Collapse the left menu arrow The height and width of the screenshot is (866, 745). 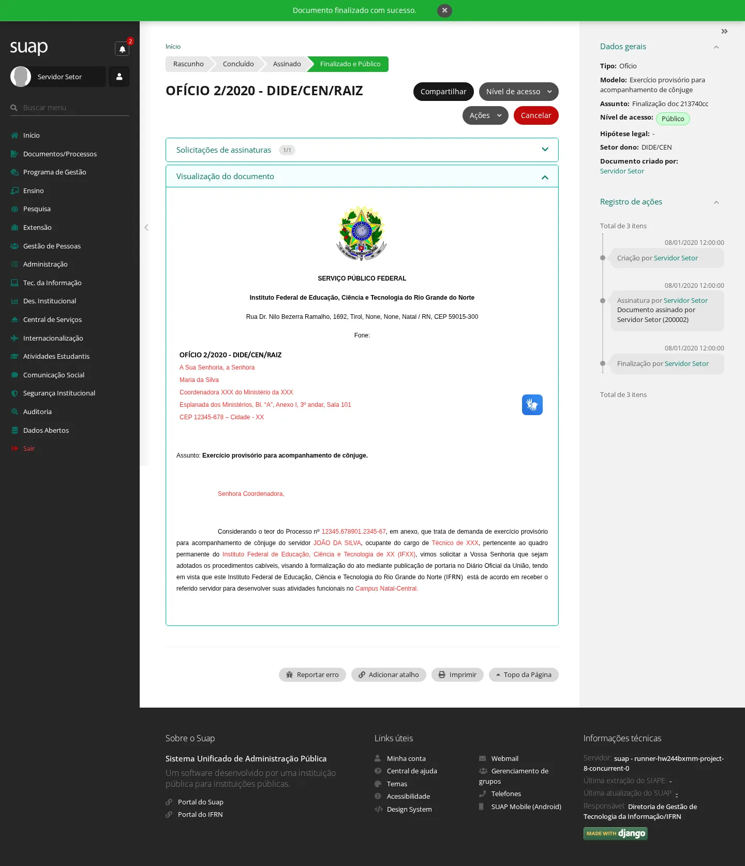[x=146, y=227]
